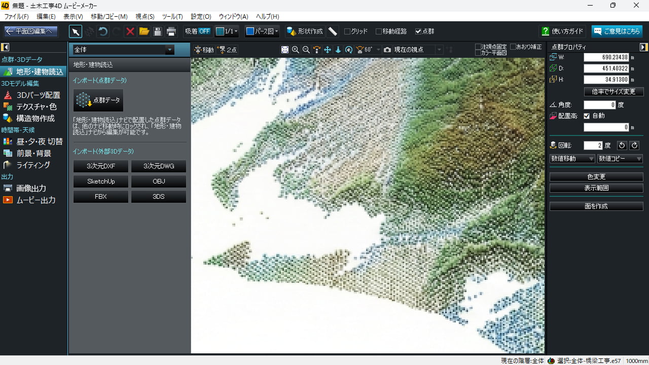Enable the グリッド checkbox
This screenshot has width=649, height=365.
tap(347, 31)
